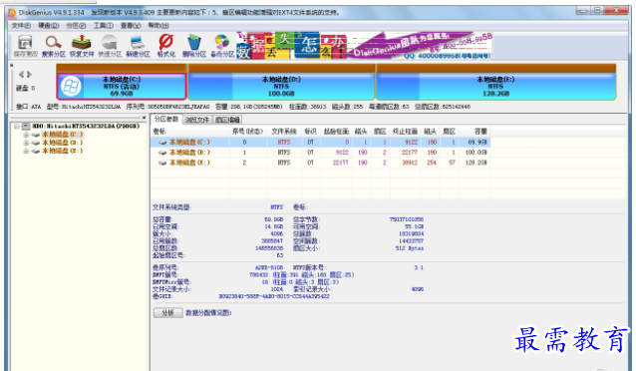
Task: Click the 标识 column header
Action: click(x=310, y=132)
